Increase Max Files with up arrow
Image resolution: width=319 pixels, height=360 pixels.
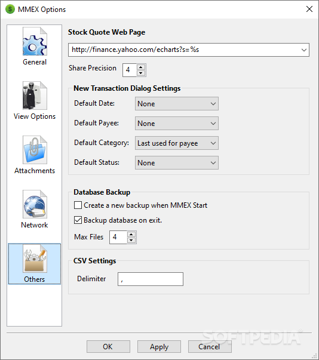coord(131,234)
